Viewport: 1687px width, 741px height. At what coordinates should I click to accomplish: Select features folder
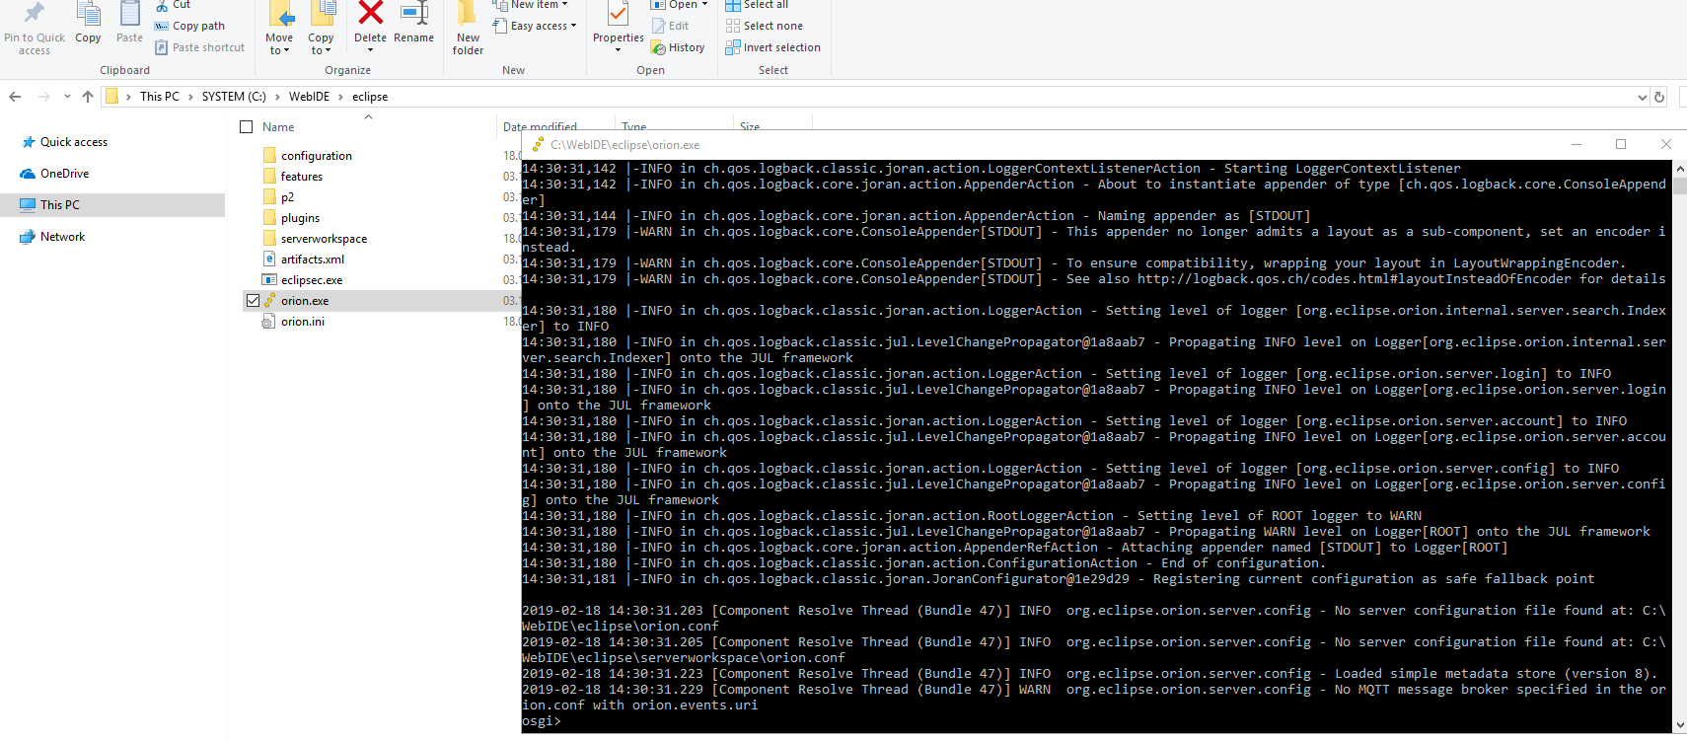coord(301,177)
